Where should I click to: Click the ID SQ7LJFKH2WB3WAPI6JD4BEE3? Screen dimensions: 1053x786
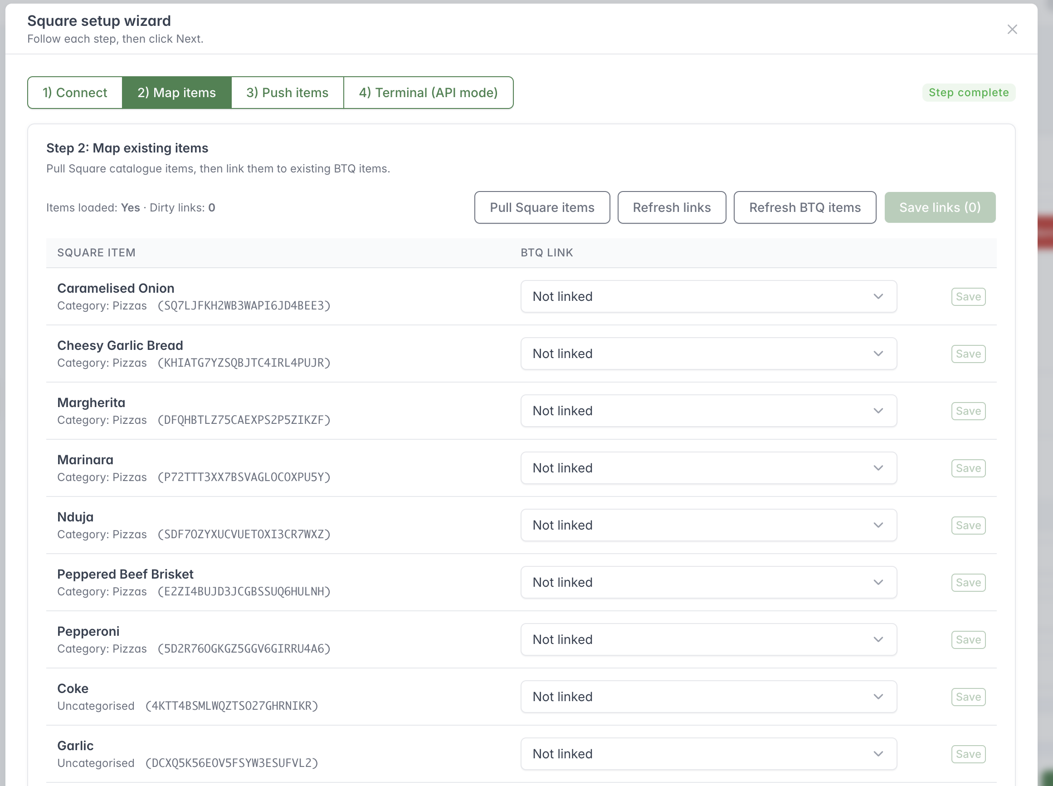coord(244,306)
